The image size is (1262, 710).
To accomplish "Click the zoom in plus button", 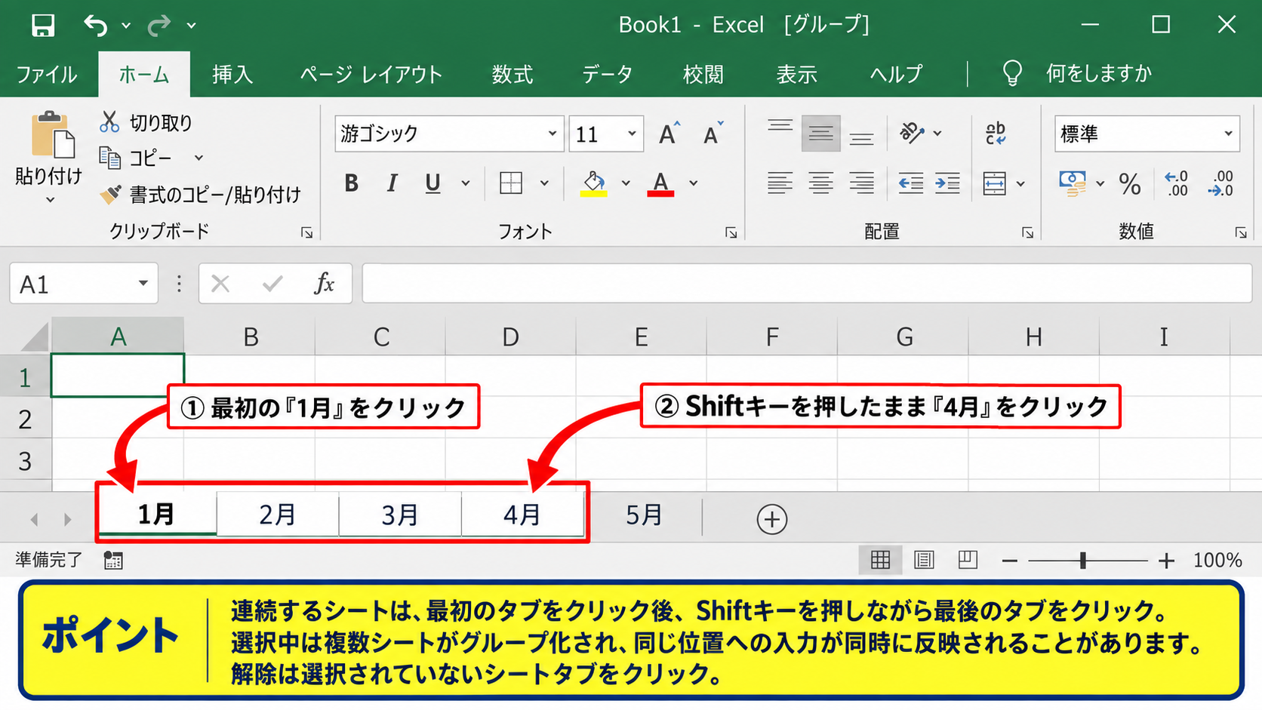I will (1167, 561).
